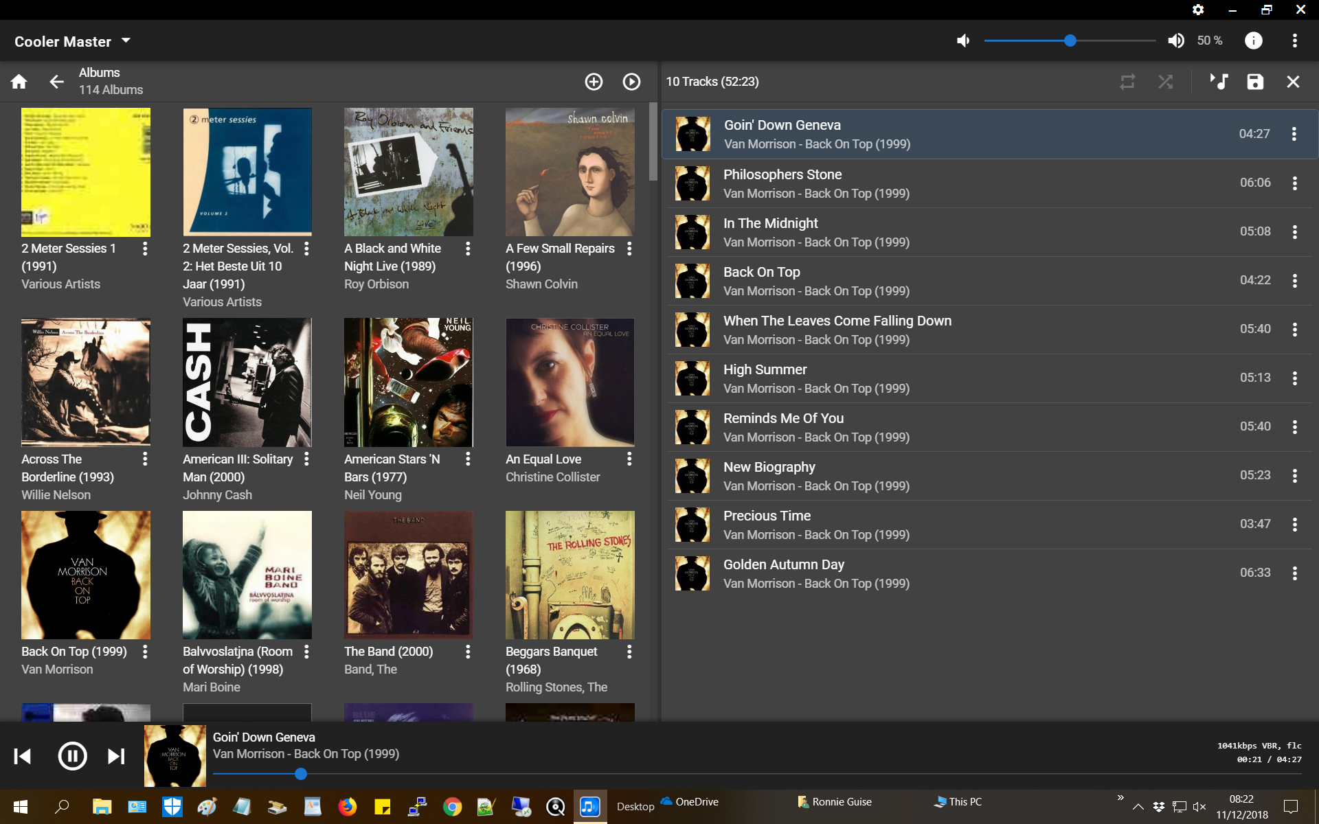Open options for In The Midnight track
Viewport: 1319px width, 824px height.
coord(1294,232)
